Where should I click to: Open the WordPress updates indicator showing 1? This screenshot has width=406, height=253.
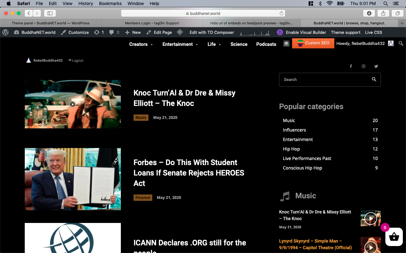click(99, 32)
